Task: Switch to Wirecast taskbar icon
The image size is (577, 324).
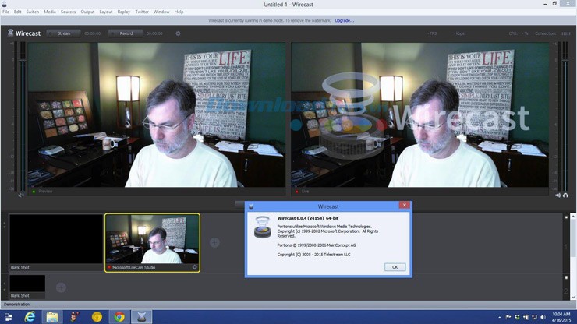Action: [x=142, y=317]
